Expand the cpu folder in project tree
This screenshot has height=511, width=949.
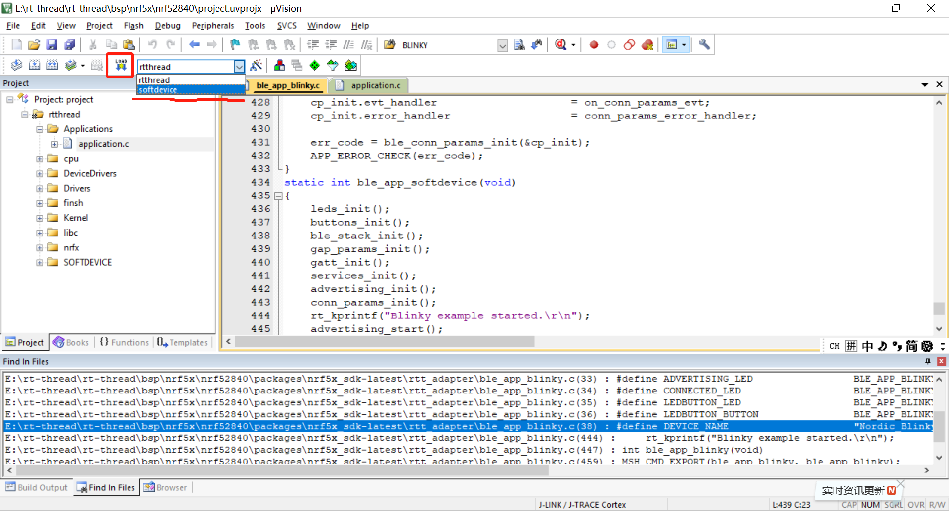pos(40,159)
